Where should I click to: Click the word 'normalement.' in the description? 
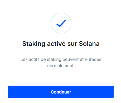click(61, 66)
